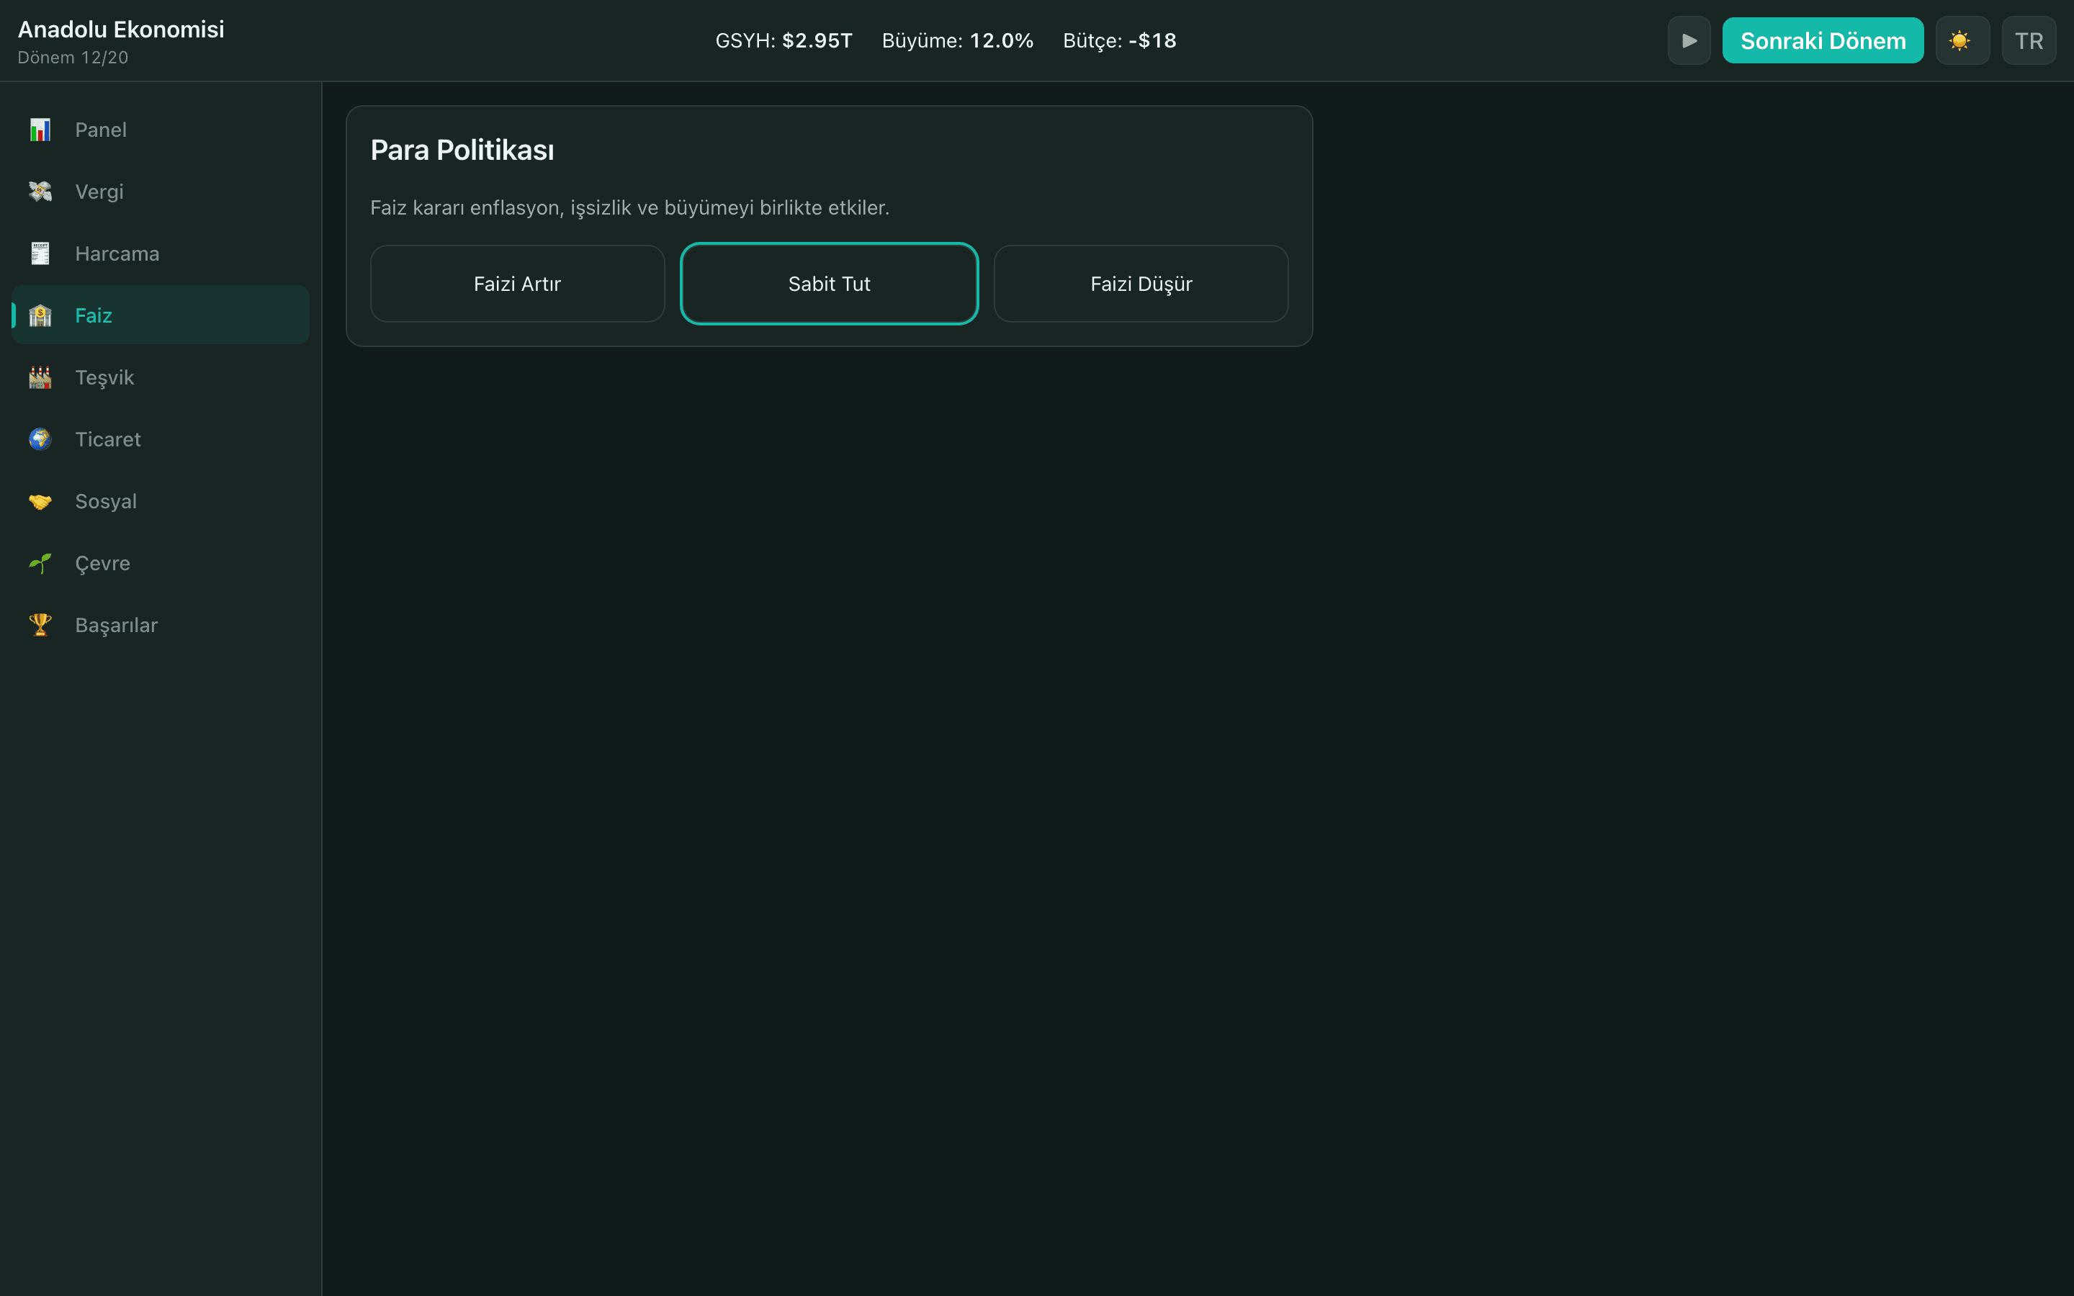Click the Harcama receipt icon
The height and width of the screenshot is (1296, 2074).
[40, 253]
